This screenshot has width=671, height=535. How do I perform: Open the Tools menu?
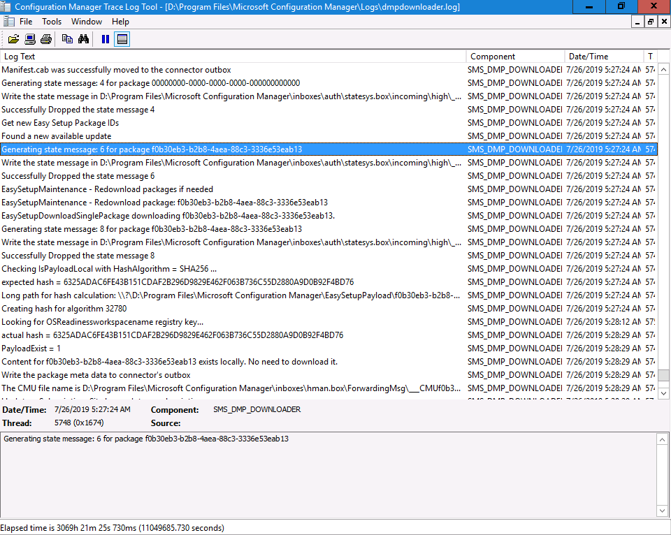51,22
